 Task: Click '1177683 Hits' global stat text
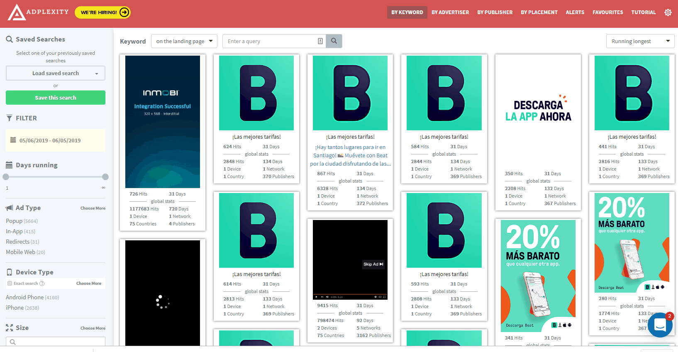click(x=144, y=209)
